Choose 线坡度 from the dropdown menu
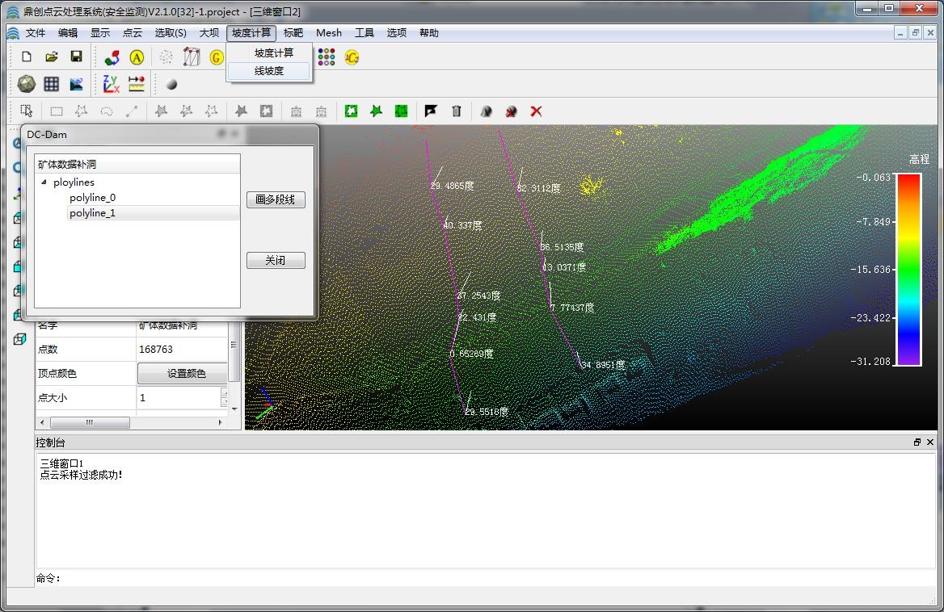This screenshot has height=612, width=944. [269, 71]
